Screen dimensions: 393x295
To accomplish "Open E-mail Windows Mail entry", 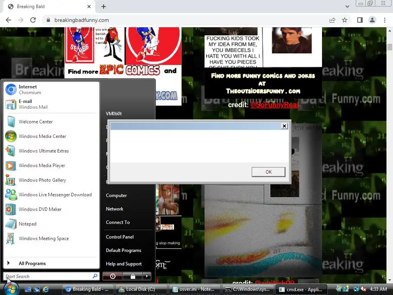I will coord(51,104).
